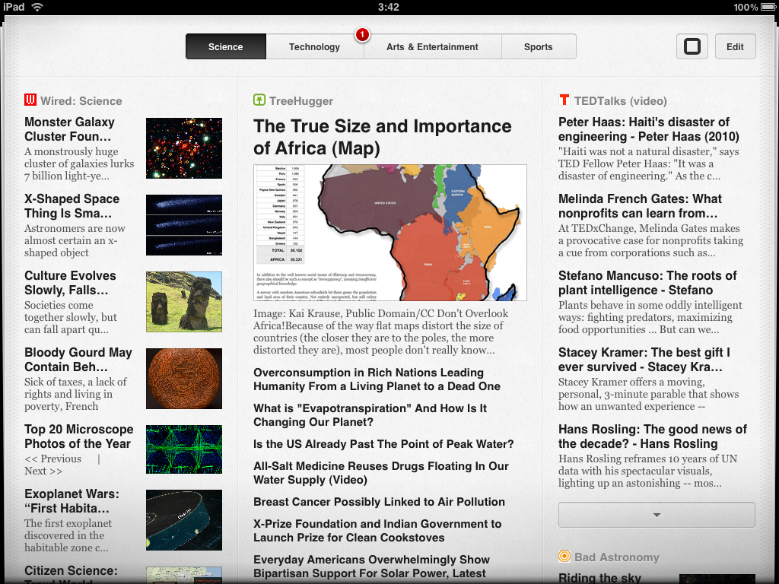The width and height of the screenshot is (779, 584).
Task: Select the 'Wired: Science' source title
Action: [x=81, y=101]
